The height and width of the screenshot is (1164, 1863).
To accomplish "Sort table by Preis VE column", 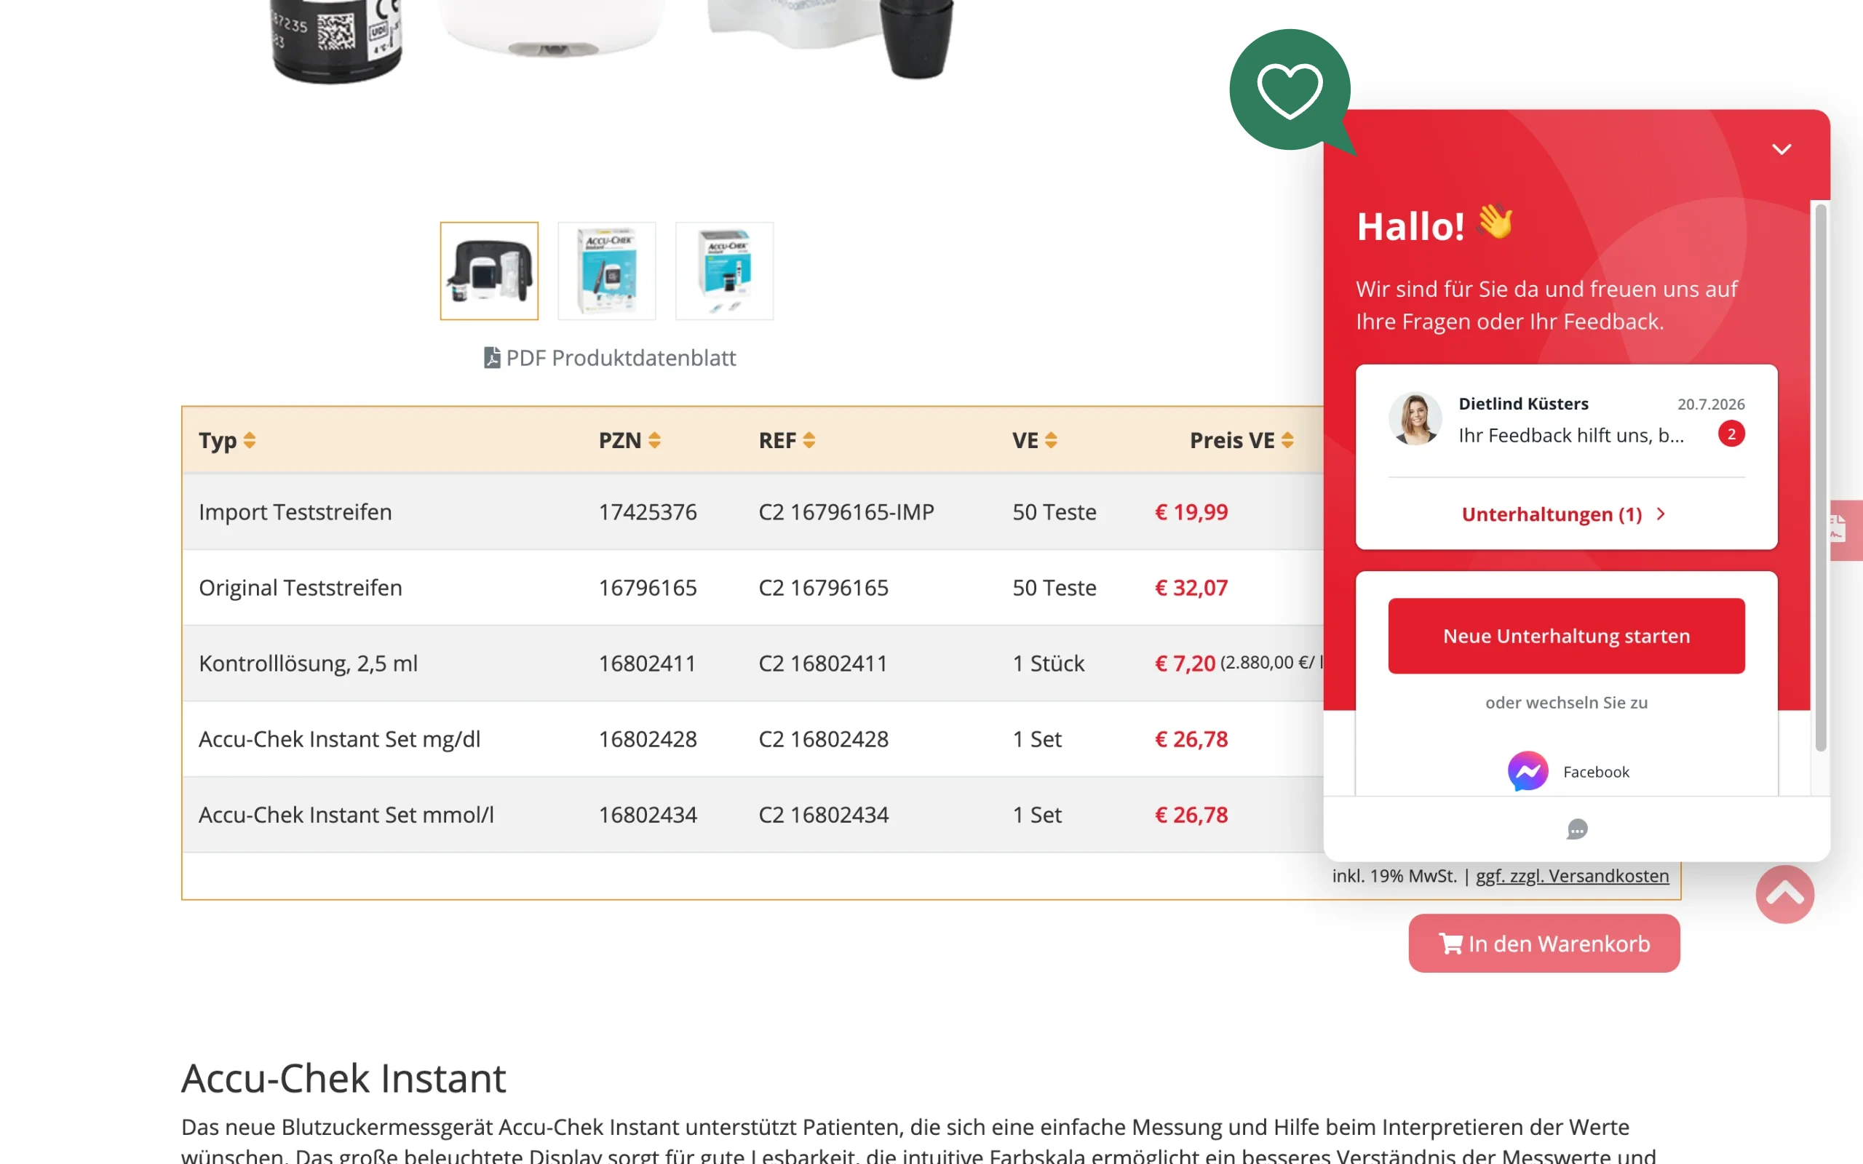I will click(x=1242, y=440).
